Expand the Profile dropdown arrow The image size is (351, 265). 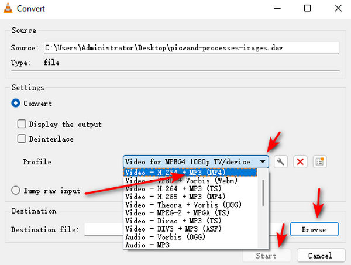click(x=263, y=161)
